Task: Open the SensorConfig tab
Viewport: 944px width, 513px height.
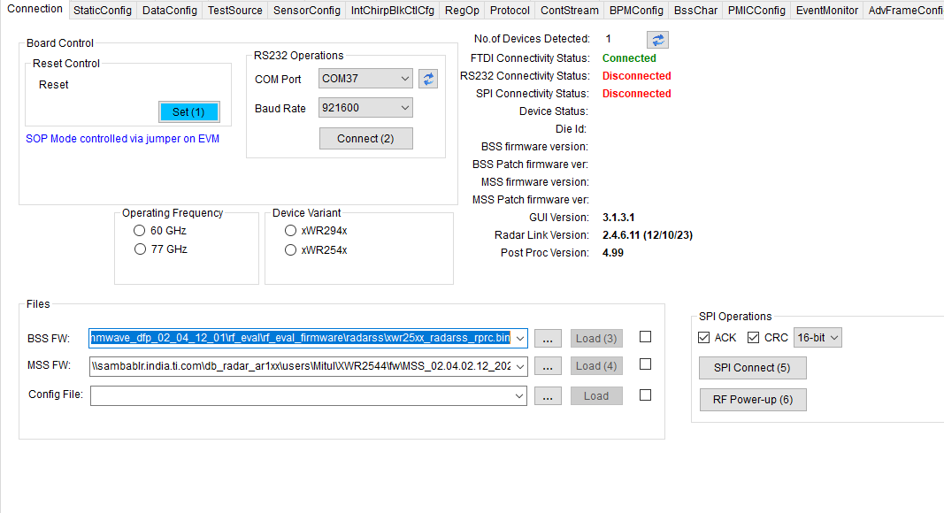Action: tap(307, 11)
